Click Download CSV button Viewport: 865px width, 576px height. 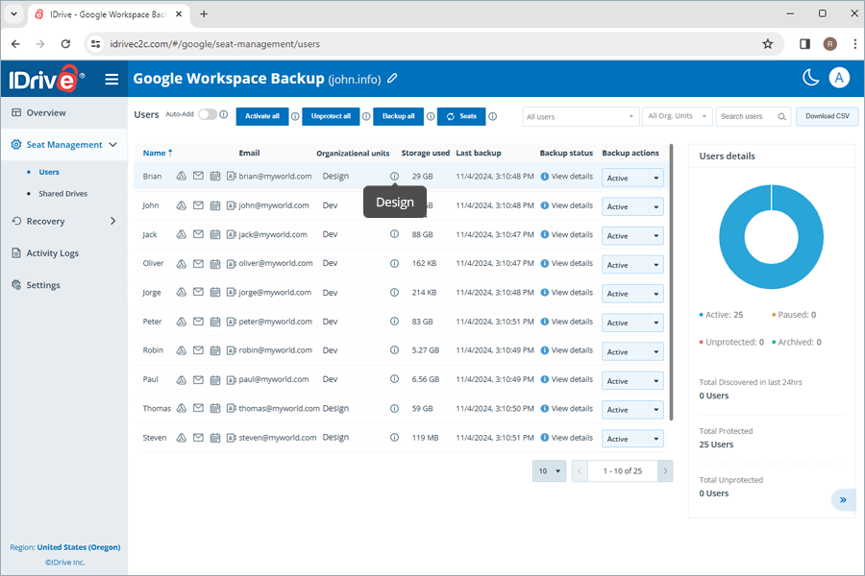(827, 116)
